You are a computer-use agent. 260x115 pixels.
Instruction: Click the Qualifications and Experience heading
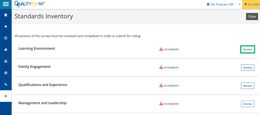(x=43, y=85)
